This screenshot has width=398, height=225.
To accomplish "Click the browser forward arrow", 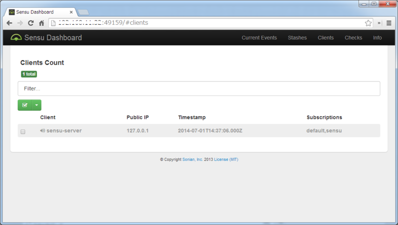I will 20,23.
